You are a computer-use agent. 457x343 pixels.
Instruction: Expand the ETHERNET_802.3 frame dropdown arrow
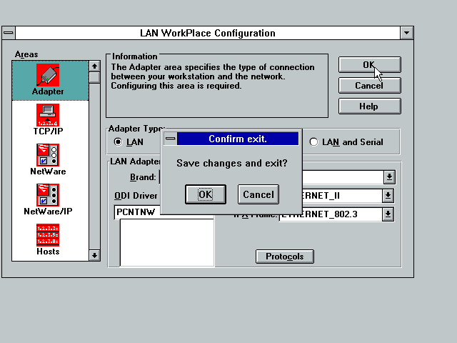pos(388,214)
